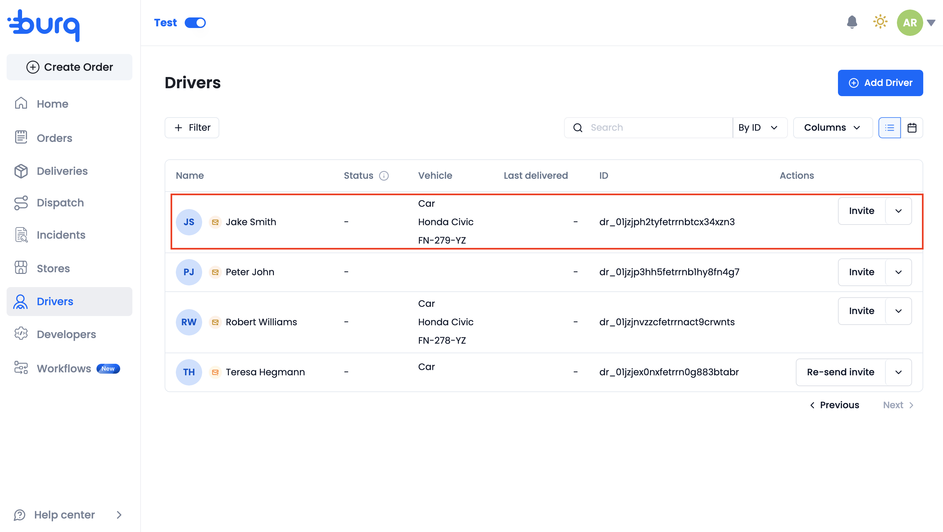The image size is (943, 532).
Task: Expand Teresa Hegmann's action dropdown arrow
Action: coord(898,372)
